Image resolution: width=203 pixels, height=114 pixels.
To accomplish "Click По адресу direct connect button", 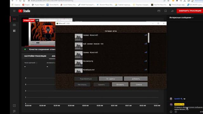I will coord(111,79).
